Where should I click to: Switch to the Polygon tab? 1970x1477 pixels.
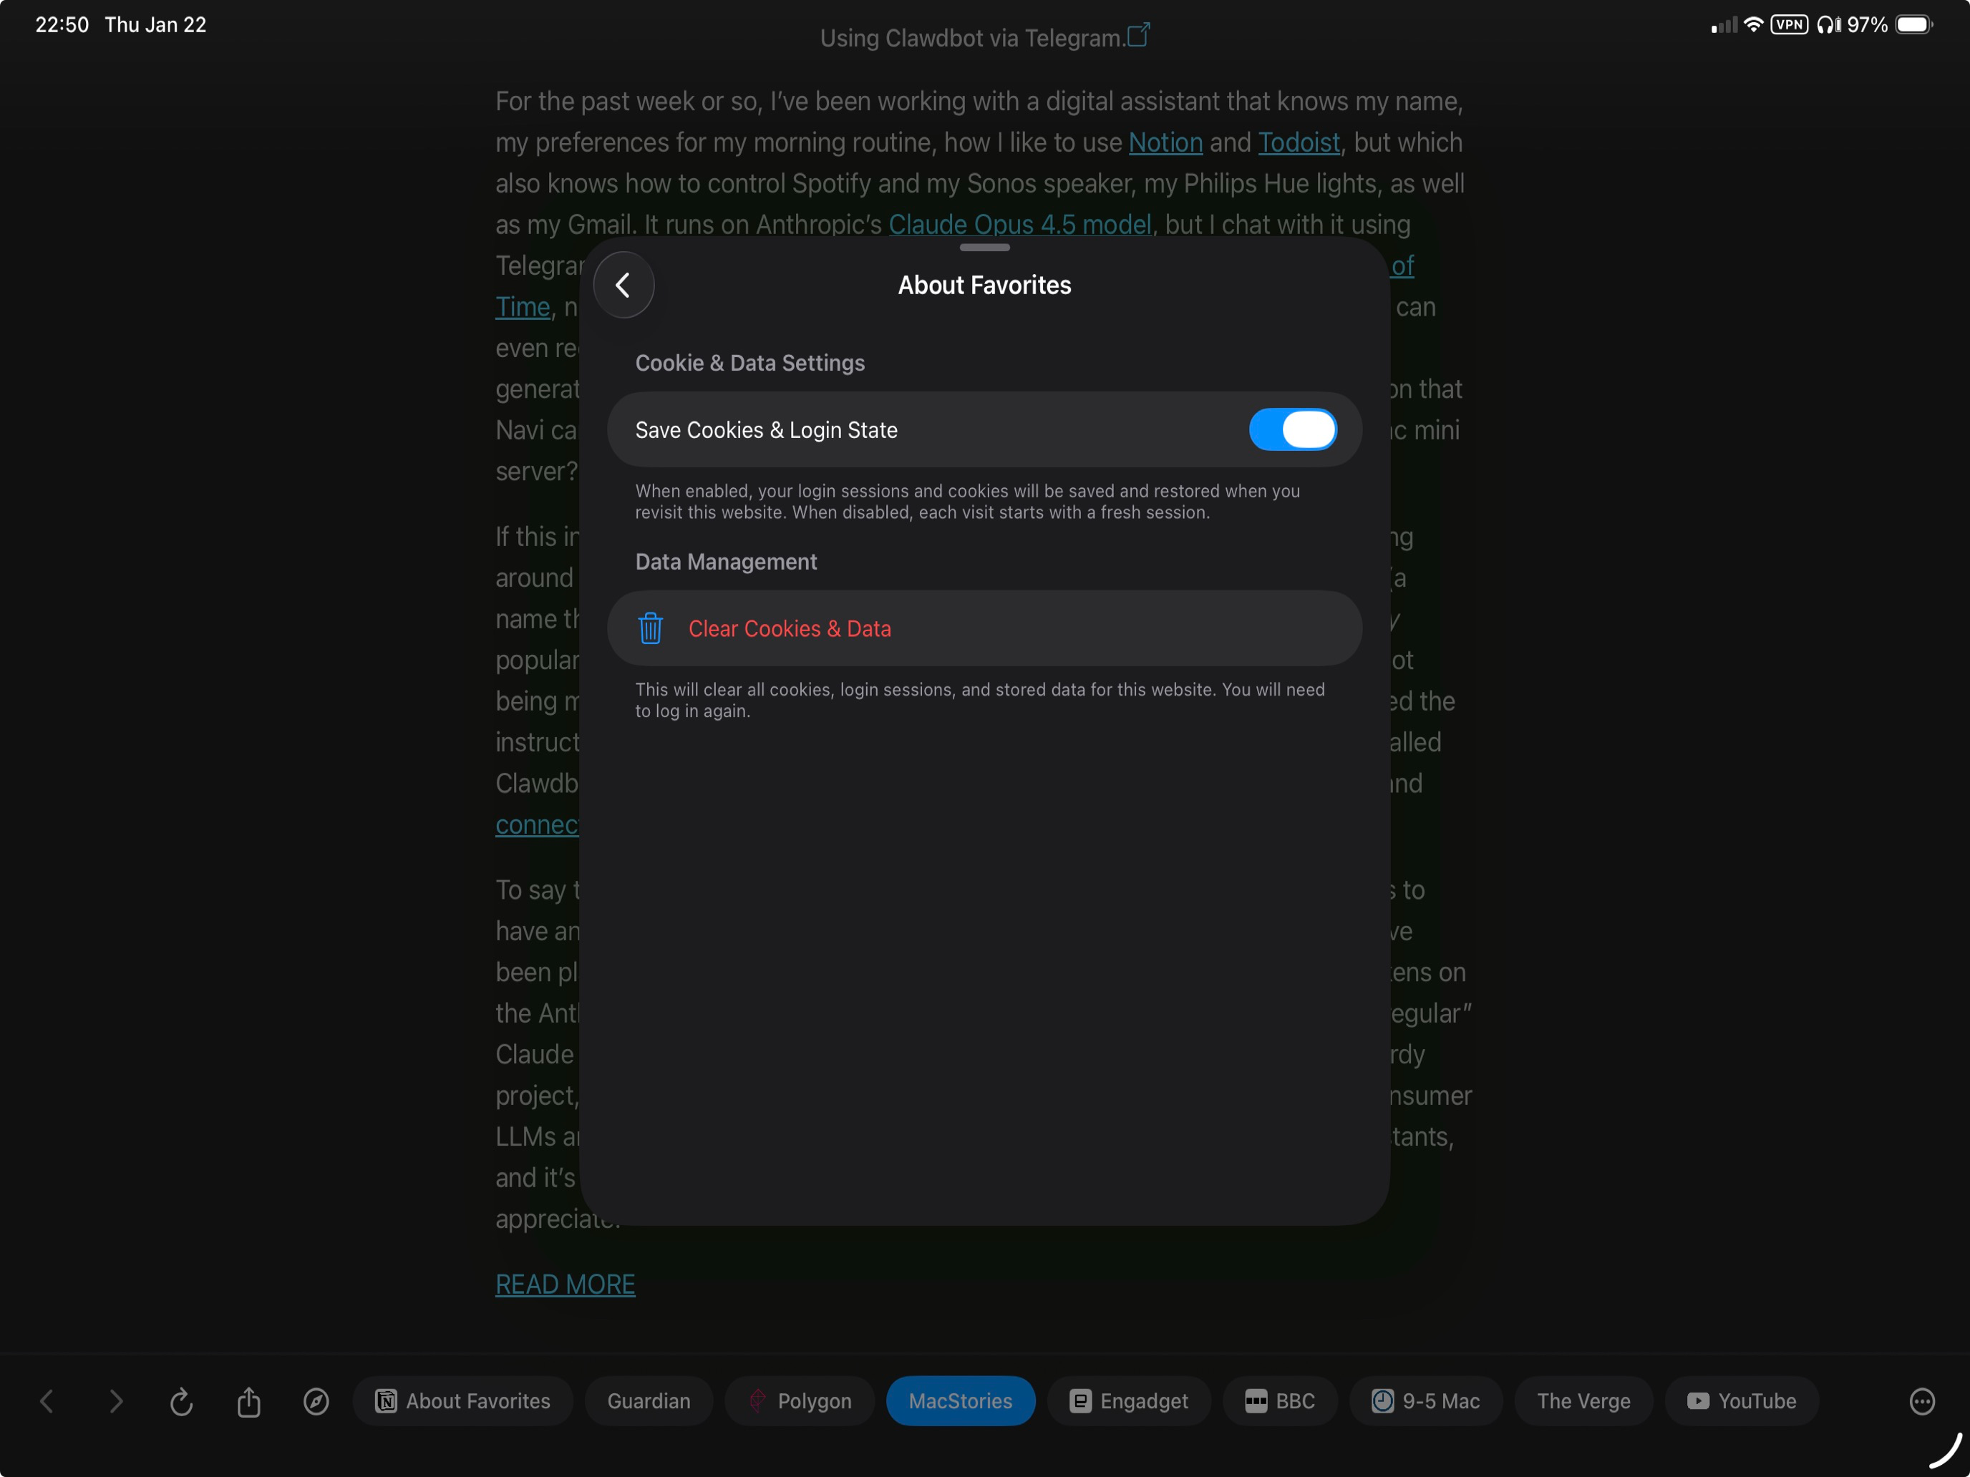799,1401
